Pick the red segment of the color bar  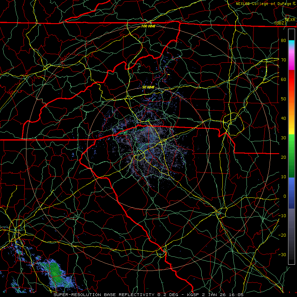click(291, 80)
